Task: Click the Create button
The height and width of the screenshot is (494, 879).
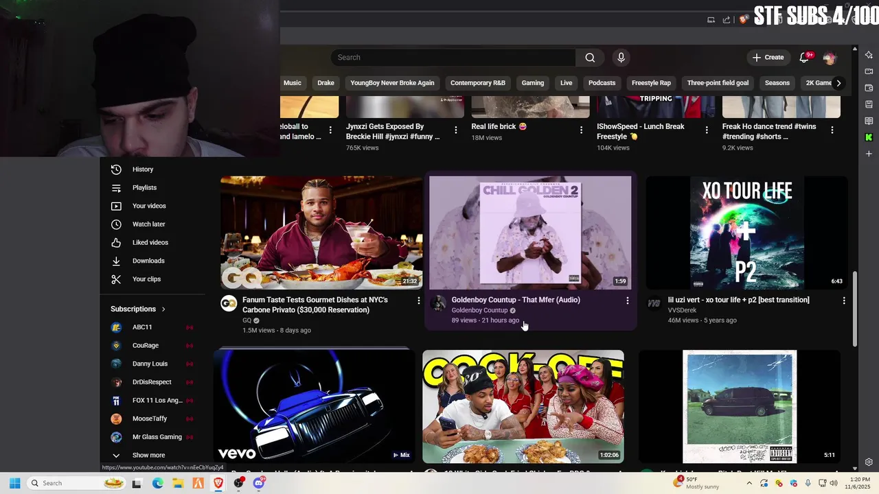Action: point(768,58)
